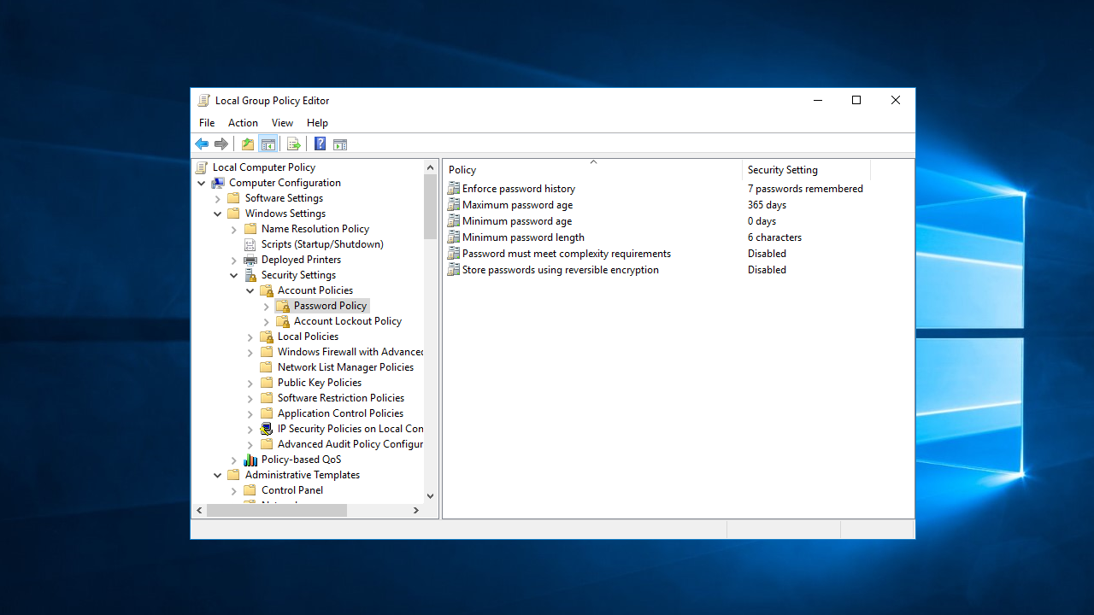Expand the Local Policies tree node
Image resolution: width=1094 pixels, height=615 pixels.
(x=250, y=337)
